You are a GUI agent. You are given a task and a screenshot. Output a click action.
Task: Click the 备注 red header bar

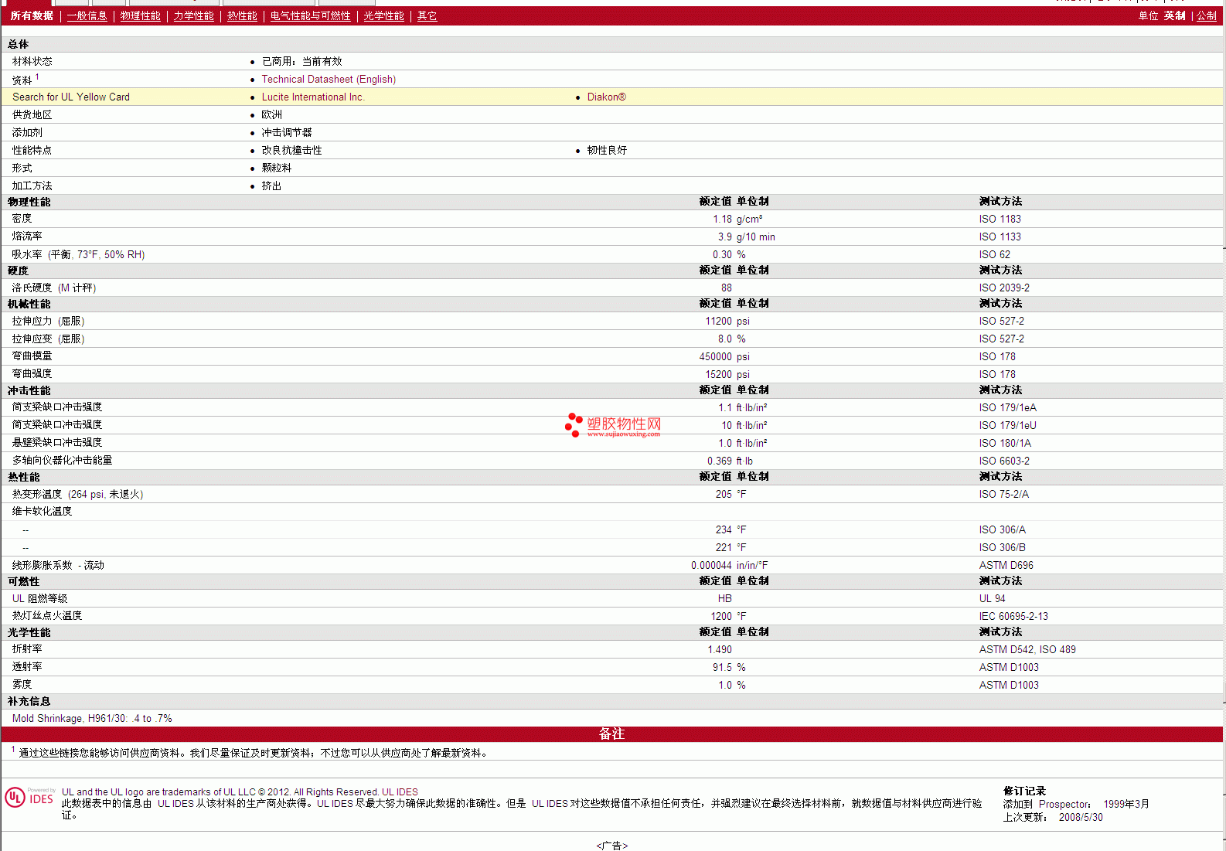pyautogui.click(x=611, y=734)
